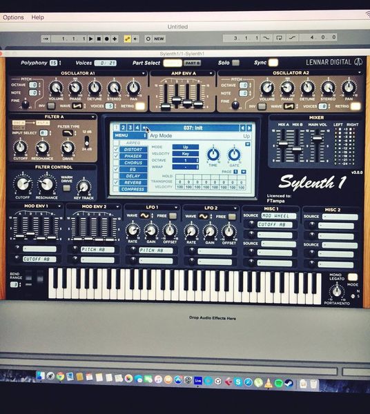Click the Stop button in transport bar
The width and height of the screenshot is (370, 414).
[99, 39]
